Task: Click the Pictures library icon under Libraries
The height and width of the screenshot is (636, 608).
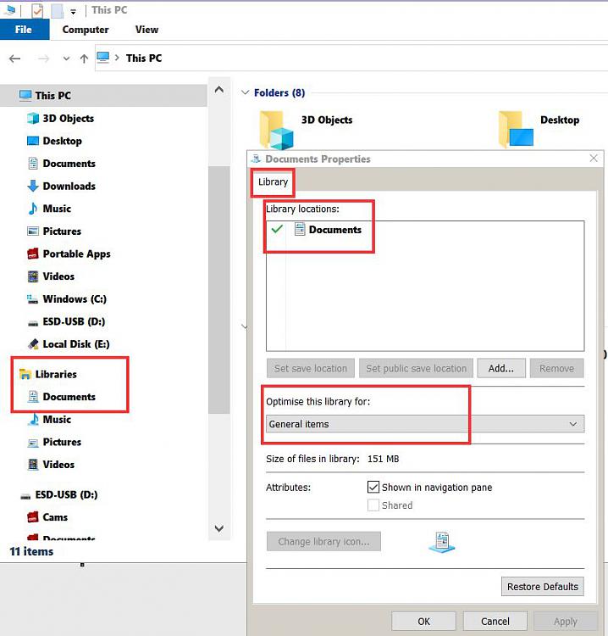Action: [x=33, y=442]
